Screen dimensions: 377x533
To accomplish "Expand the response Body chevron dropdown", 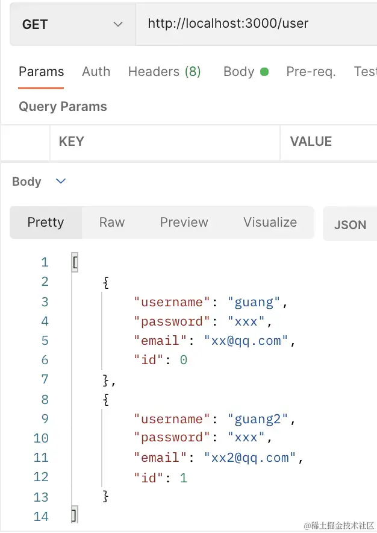I will click(x=60, y=181).
